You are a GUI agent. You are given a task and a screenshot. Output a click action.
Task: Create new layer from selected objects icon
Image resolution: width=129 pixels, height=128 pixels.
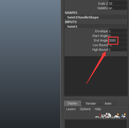[124, 115]
